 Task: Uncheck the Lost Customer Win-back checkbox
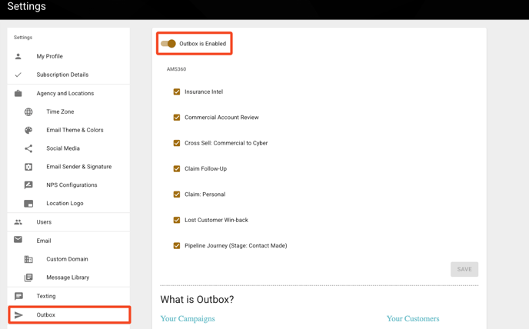(177, 220)
